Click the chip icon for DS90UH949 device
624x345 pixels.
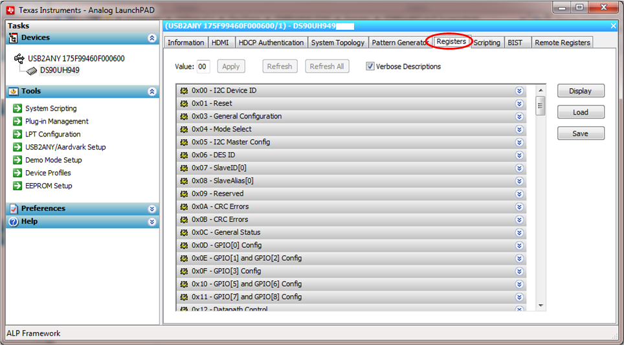(x=31, y=71)
